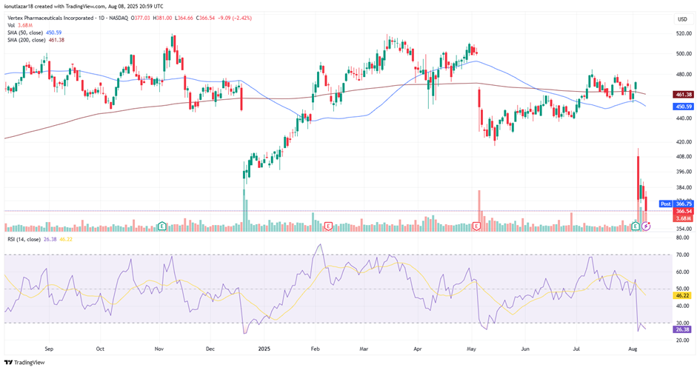Click the 2025 label on time axis
Viewport: 700px width, 370px height.
click(264, 346)
